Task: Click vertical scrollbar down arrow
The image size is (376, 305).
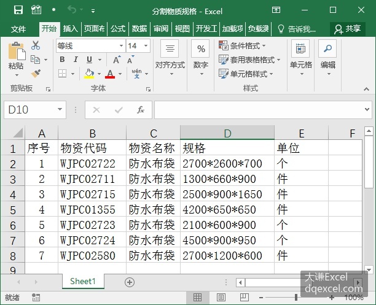Action: [x=369, y=270]
